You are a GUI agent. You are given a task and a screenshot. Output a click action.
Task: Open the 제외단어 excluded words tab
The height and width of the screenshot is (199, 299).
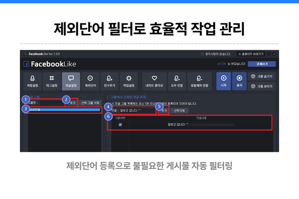click(x=90, y=81)
